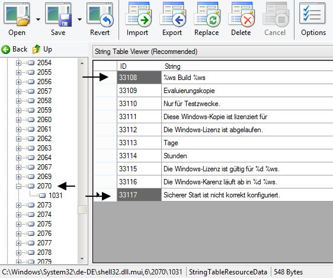Select 'Die Windows-Karenz läuft ab' string
This screenshot has height=278, width=333.
[x=247, y=182]
